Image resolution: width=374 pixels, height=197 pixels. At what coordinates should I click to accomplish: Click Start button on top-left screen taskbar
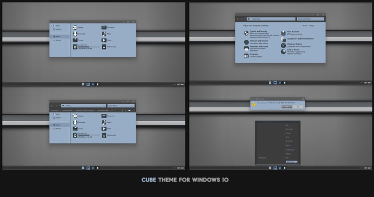click(x=83, y=84)
